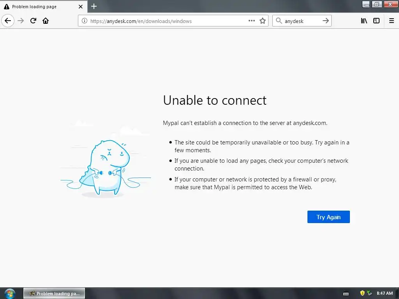This screenshot has height=299, width=399.
Task: Close the Problem loading page tab
Action: (x=81, y=7)
